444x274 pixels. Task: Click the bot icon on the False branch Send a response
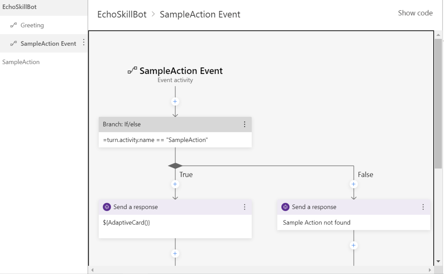coord(285,207)
